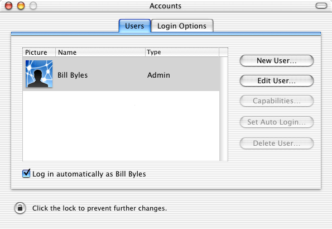332x229 pixels.
Task: Click the lock icon to prevent changes
Action: [x=20, y=208]
